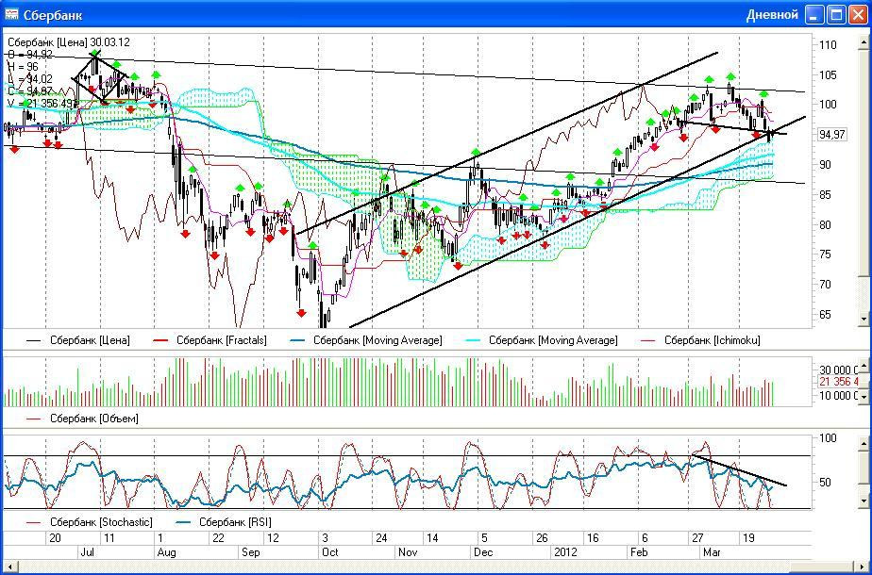Click the 2012 year label on time axis
Image resolution: width=872 pixels, height=575 pixels.
tap(566, 553)
